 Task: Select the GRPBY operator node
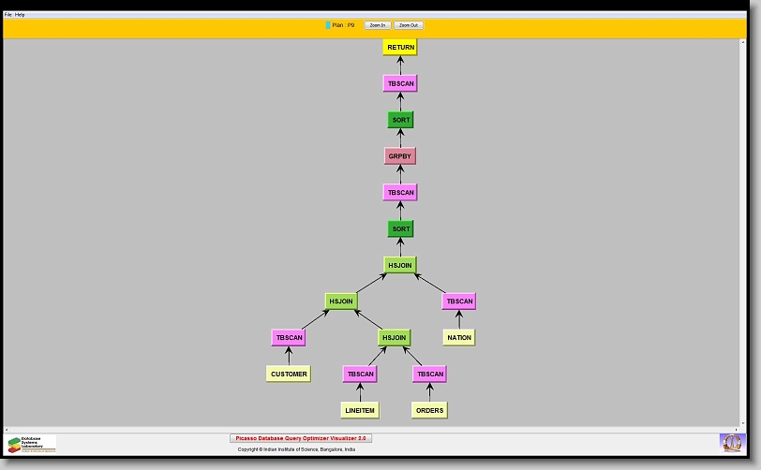pos(400,156)
